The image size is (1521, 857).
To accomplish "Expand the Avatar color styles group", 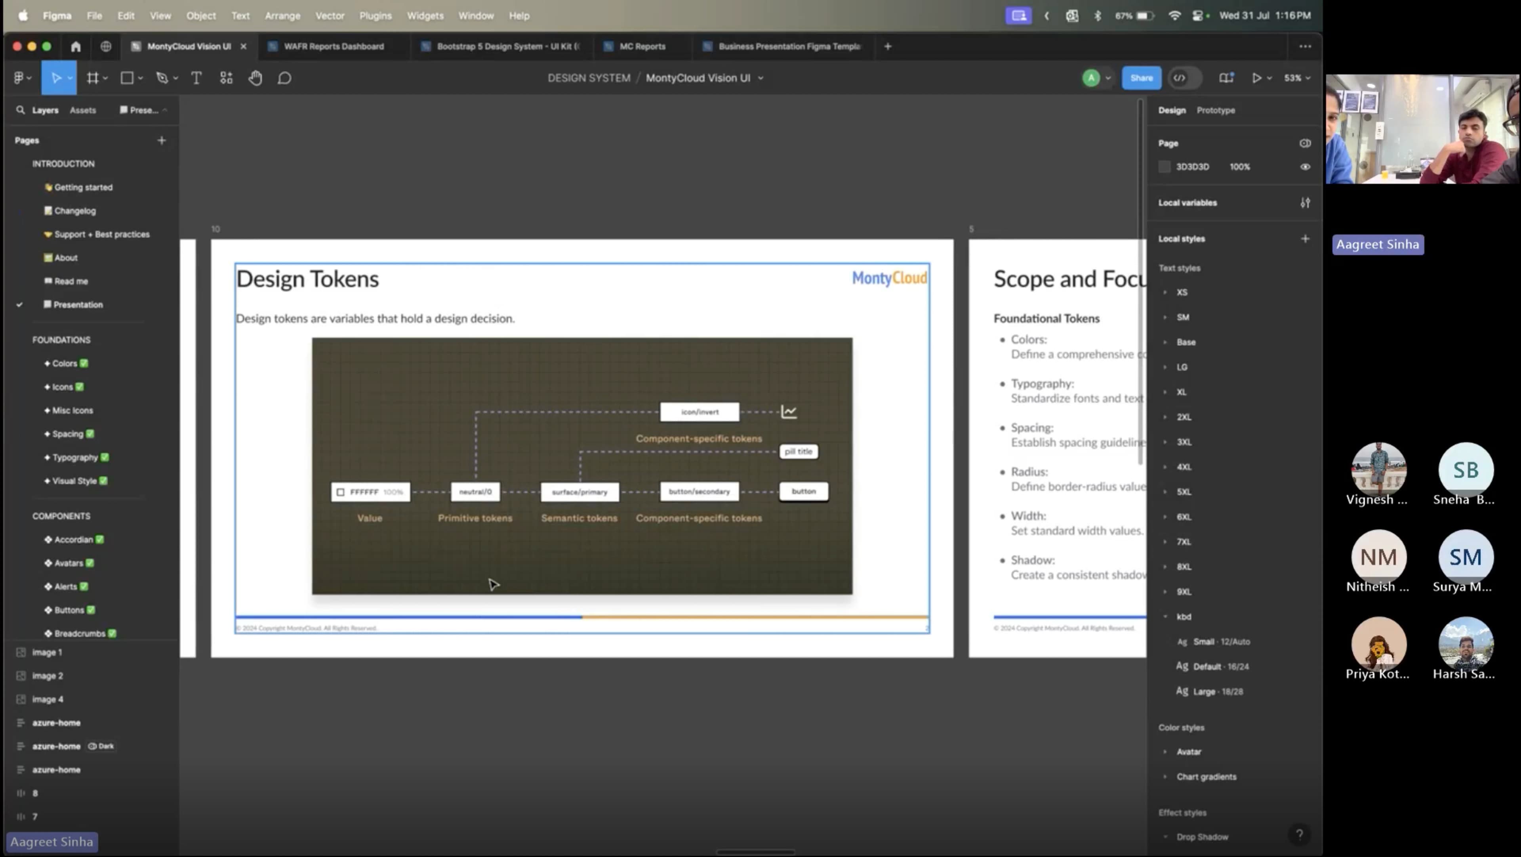I will pos(1165,752).
